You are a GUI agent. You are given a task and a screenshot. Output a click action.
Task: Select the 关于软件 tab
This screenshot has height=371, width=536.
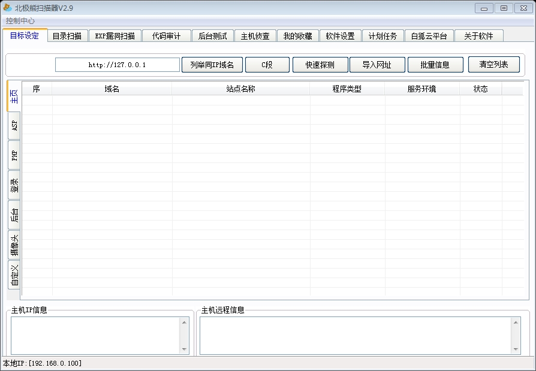479,36
